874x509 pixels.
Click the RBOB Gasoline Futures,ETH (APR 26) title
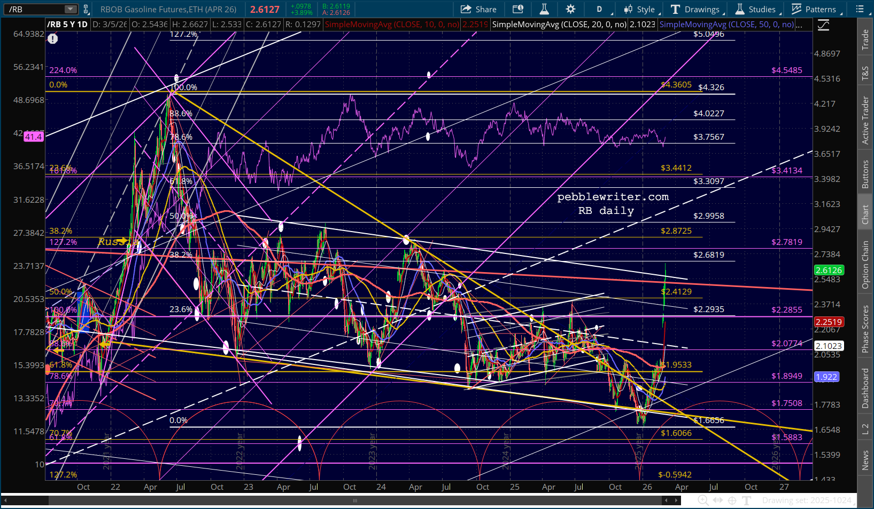(x=169, y=9)
